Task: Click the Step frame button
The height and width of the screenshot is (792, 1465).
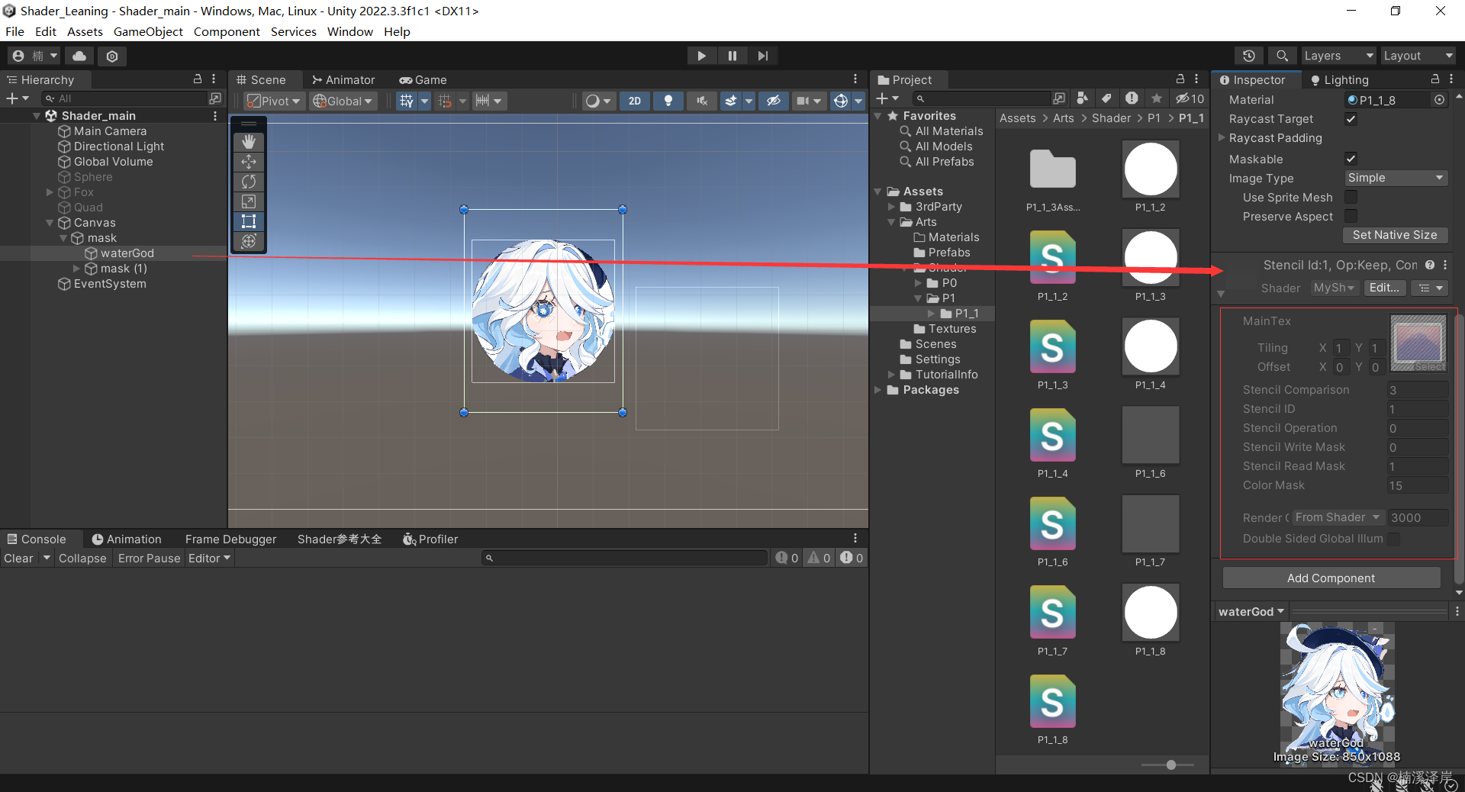Action: point(762,56)
